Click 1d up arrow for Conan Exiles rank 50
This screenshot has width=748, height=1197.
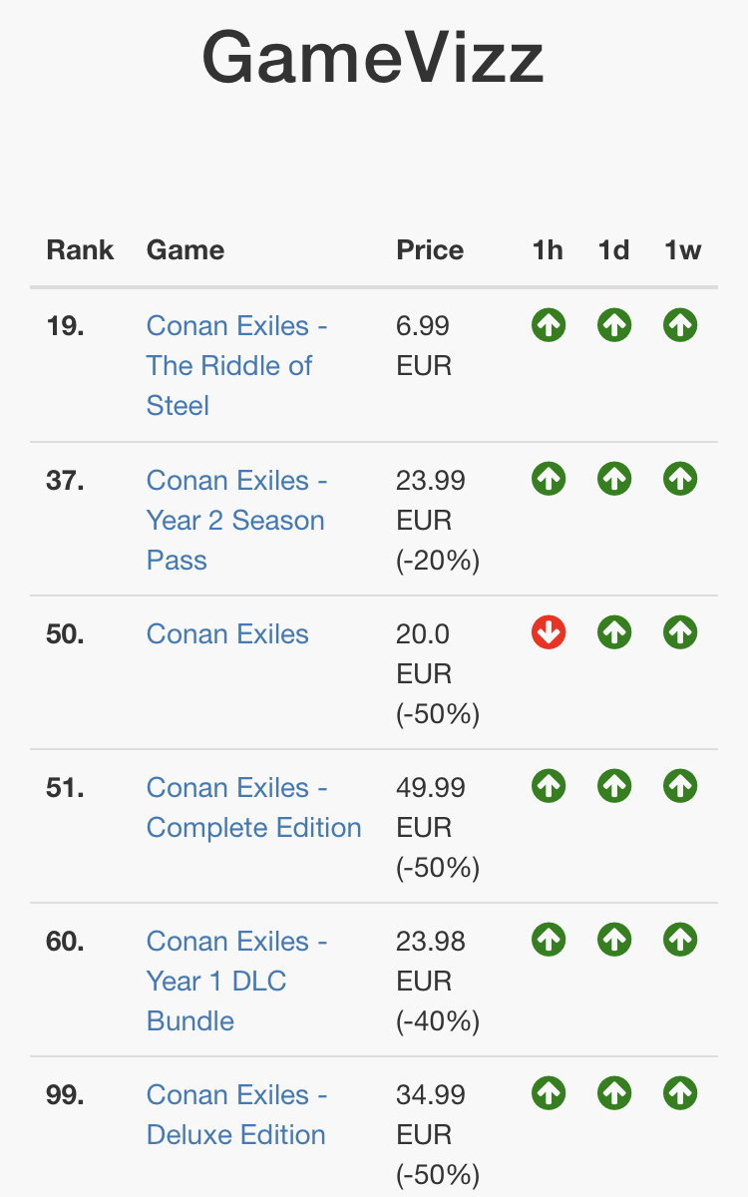click(614, 632)
